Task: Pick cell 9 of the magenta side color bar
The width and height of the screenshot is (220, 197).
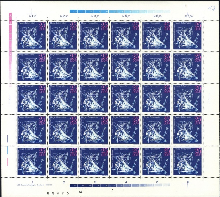Action: coord(10,15)
